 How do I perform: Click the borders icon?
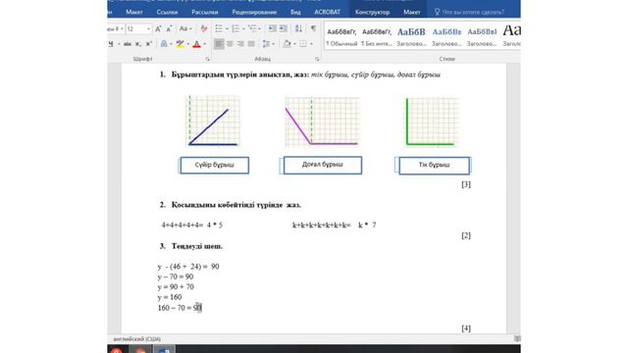[x=303, y=43]
